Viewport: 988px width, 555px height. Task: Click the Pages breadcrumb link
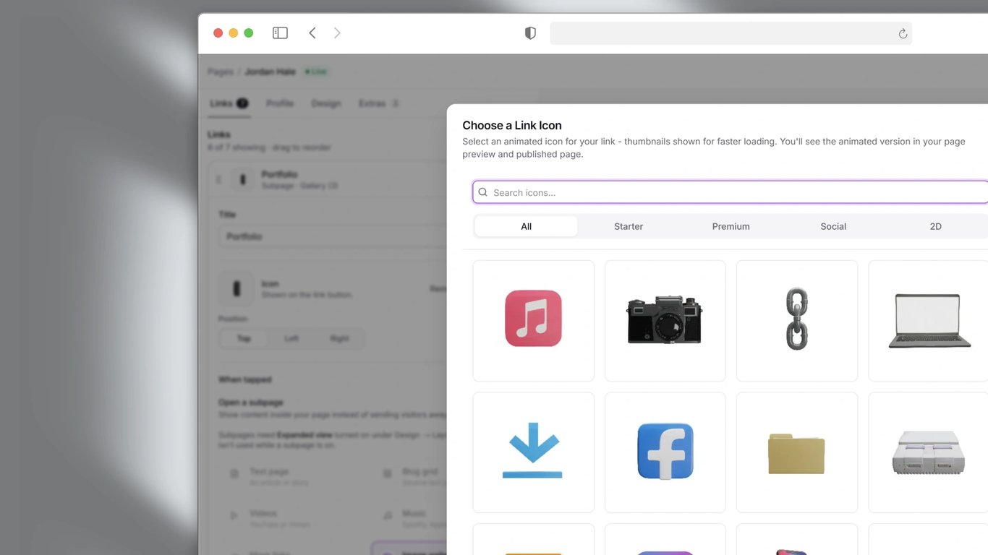click(221, 72)
